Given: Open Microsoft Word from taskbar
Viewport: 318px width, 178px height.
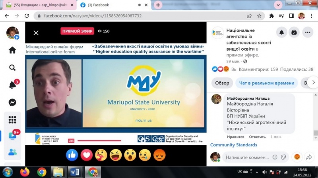Looking at the screenshot, I should click(x=74, y=172).
